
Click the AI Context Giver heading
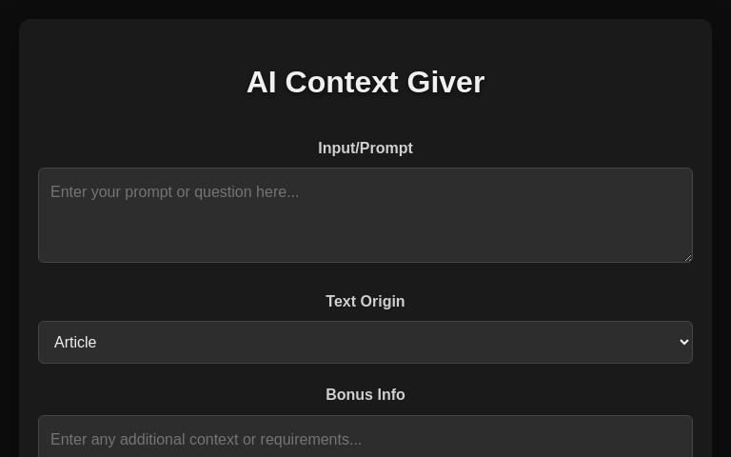[365, 82]
